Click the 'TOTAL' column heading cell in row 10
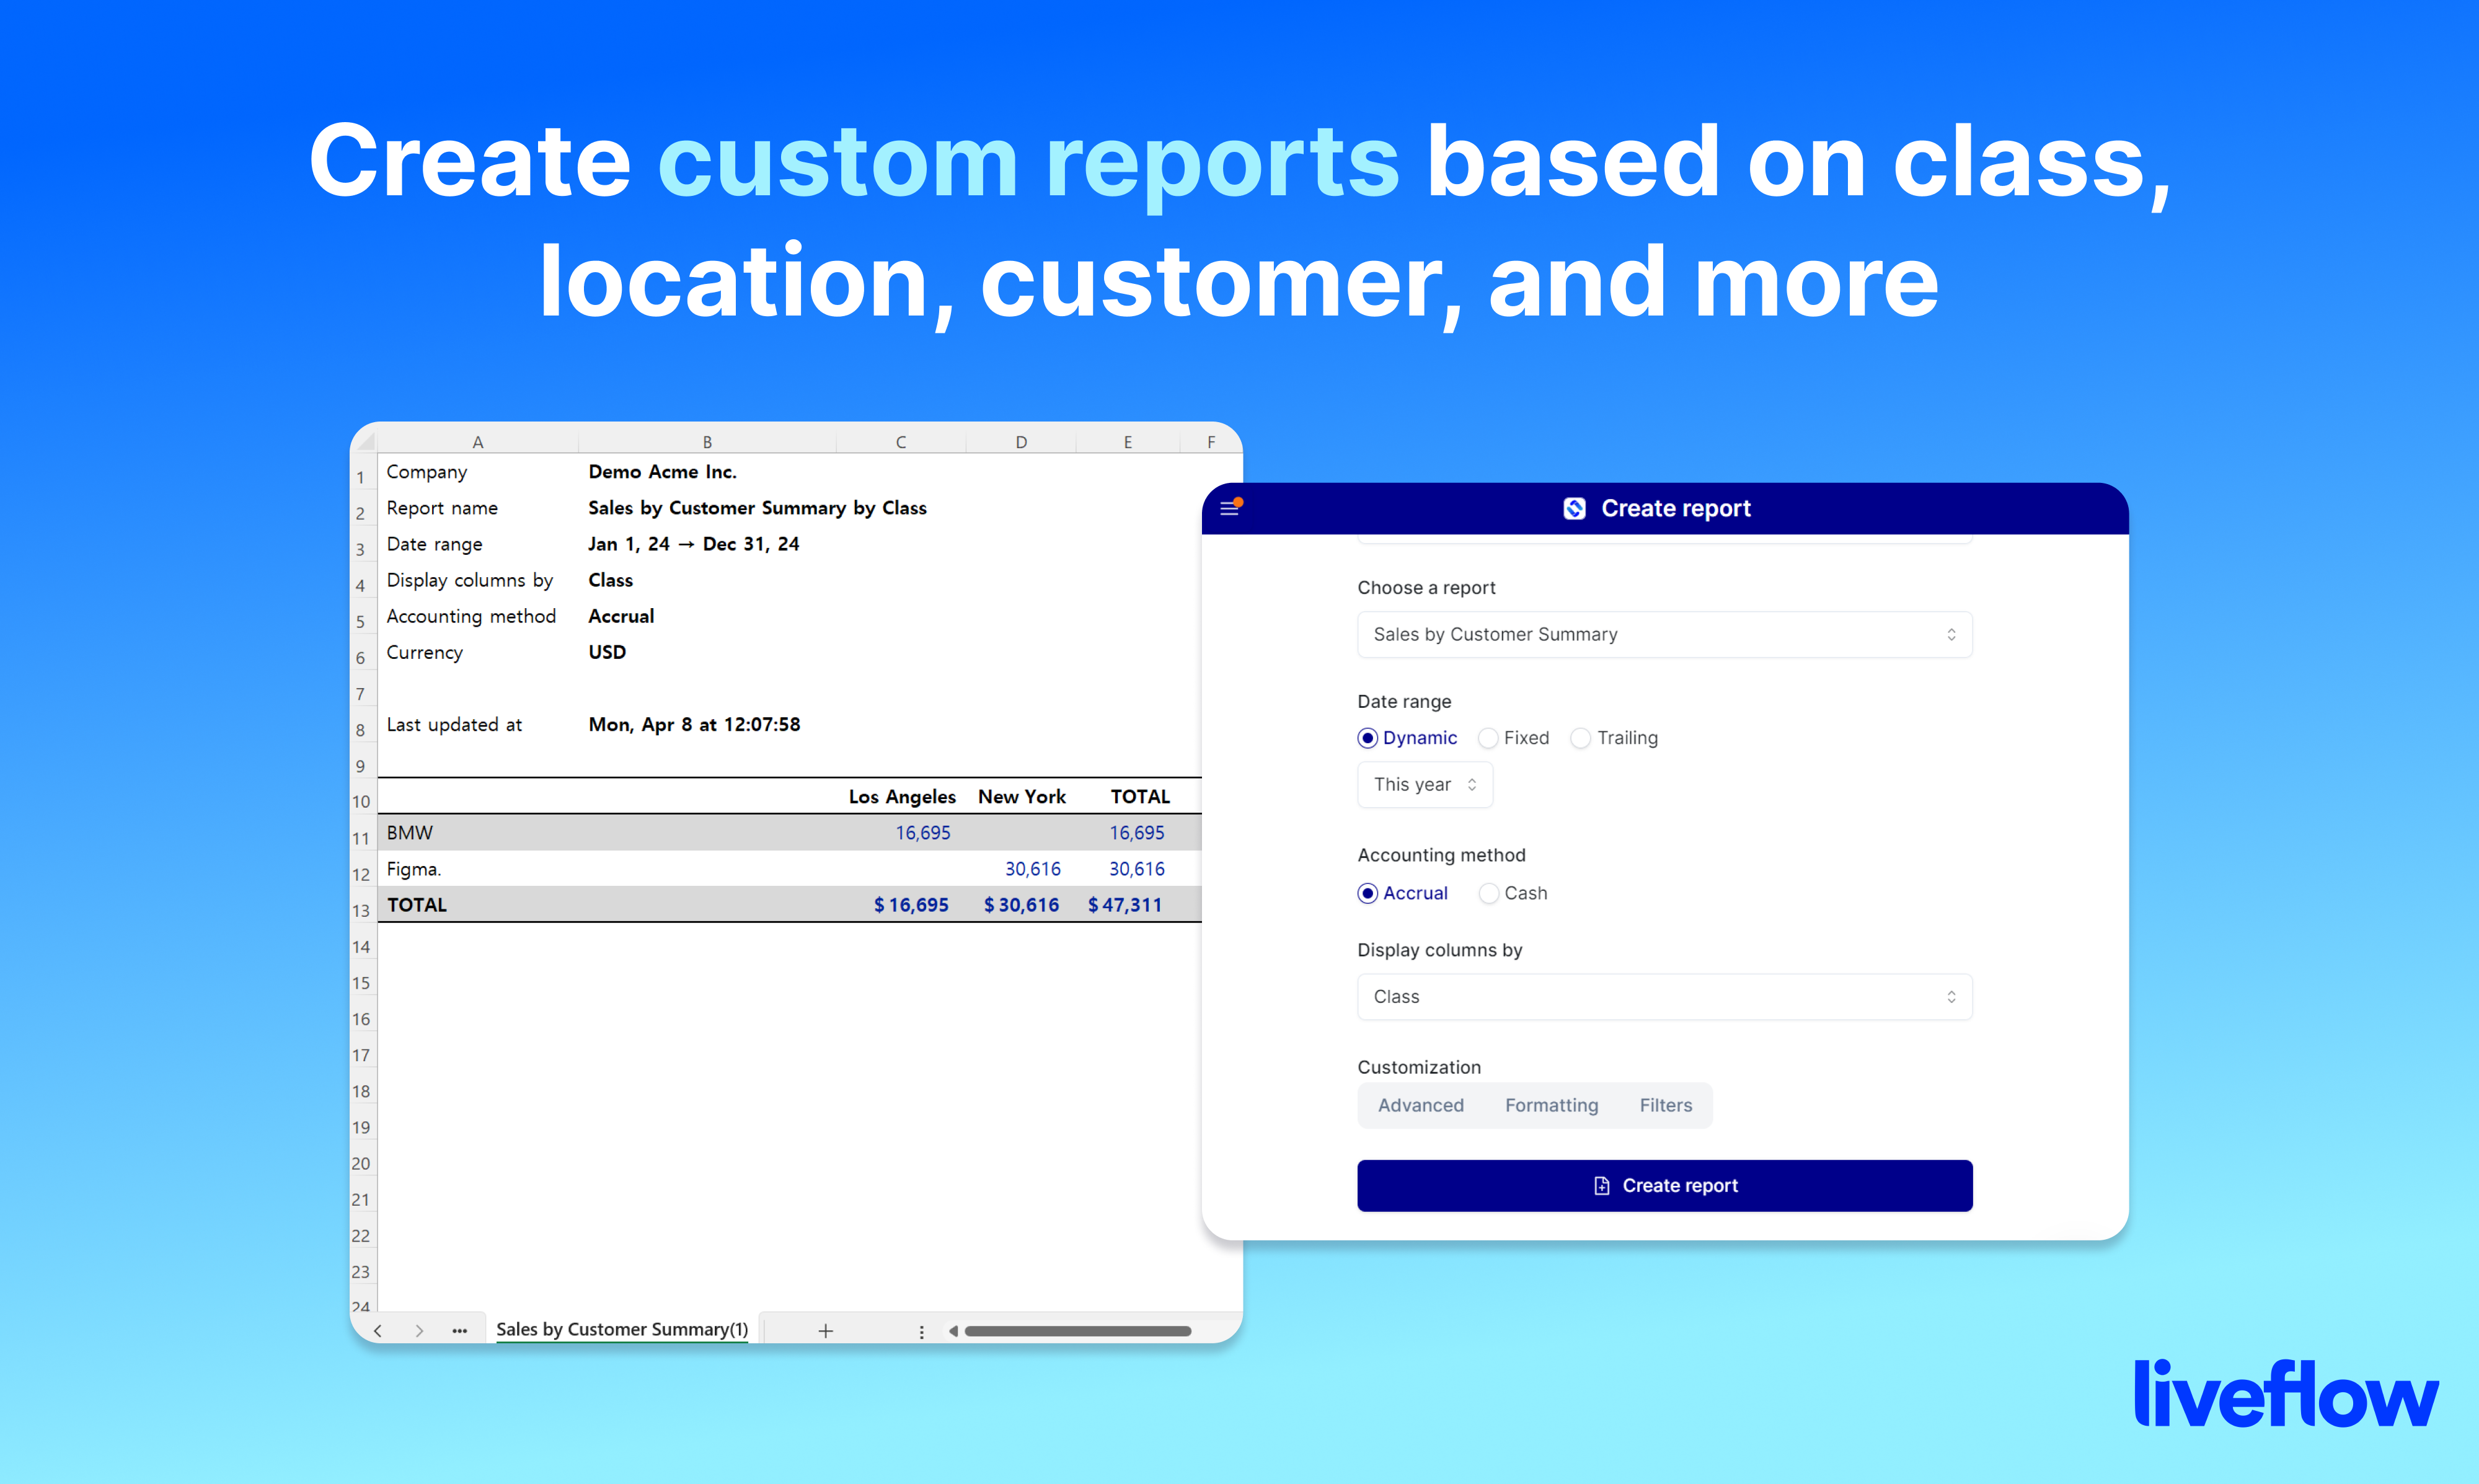2479x1484 pixels. 1140,796
